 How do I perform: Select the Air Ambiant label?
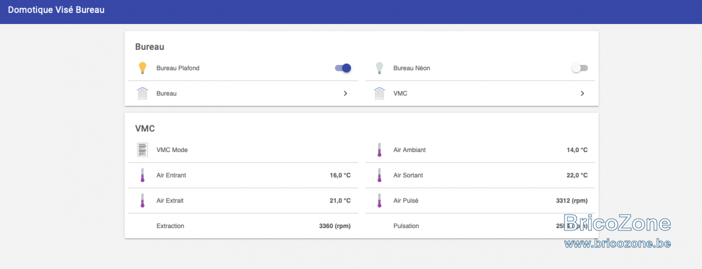click(409, 150)
